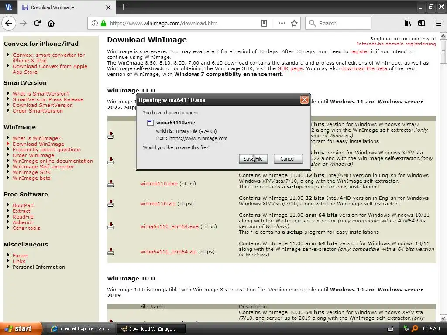Open WinImage SDK sidebar link
447x335 pixels.
(x=31, y=172)
